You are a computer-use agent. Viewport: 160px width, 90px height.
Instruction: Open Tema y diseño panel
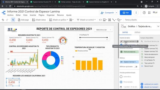131,20
